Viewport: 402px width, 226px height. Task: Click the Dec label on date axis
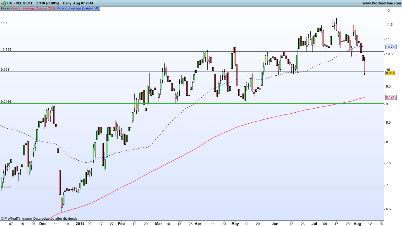pos(43,224)
